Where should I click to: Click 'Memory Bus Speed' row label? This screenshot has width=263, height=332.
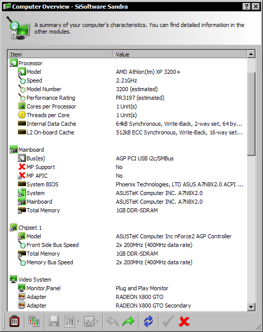[x=50, y=262]
